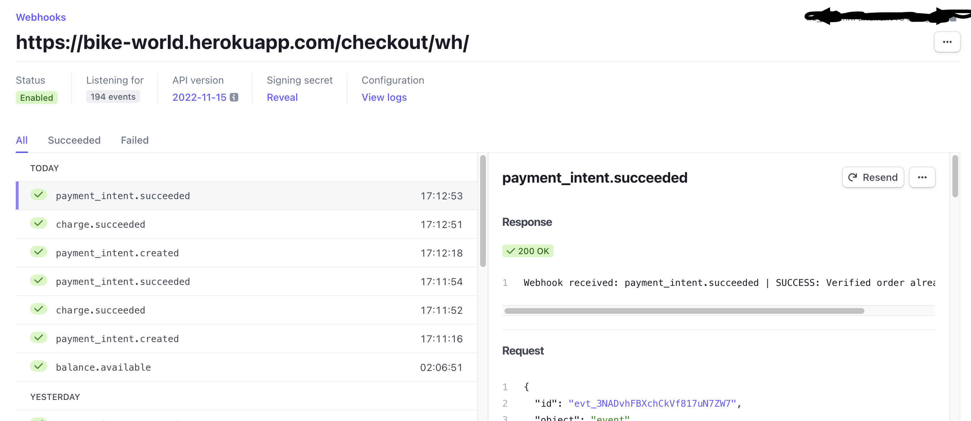Open the API version 2022-11-15 link
The height and width of the screenshot is (421, 971).
199,97
